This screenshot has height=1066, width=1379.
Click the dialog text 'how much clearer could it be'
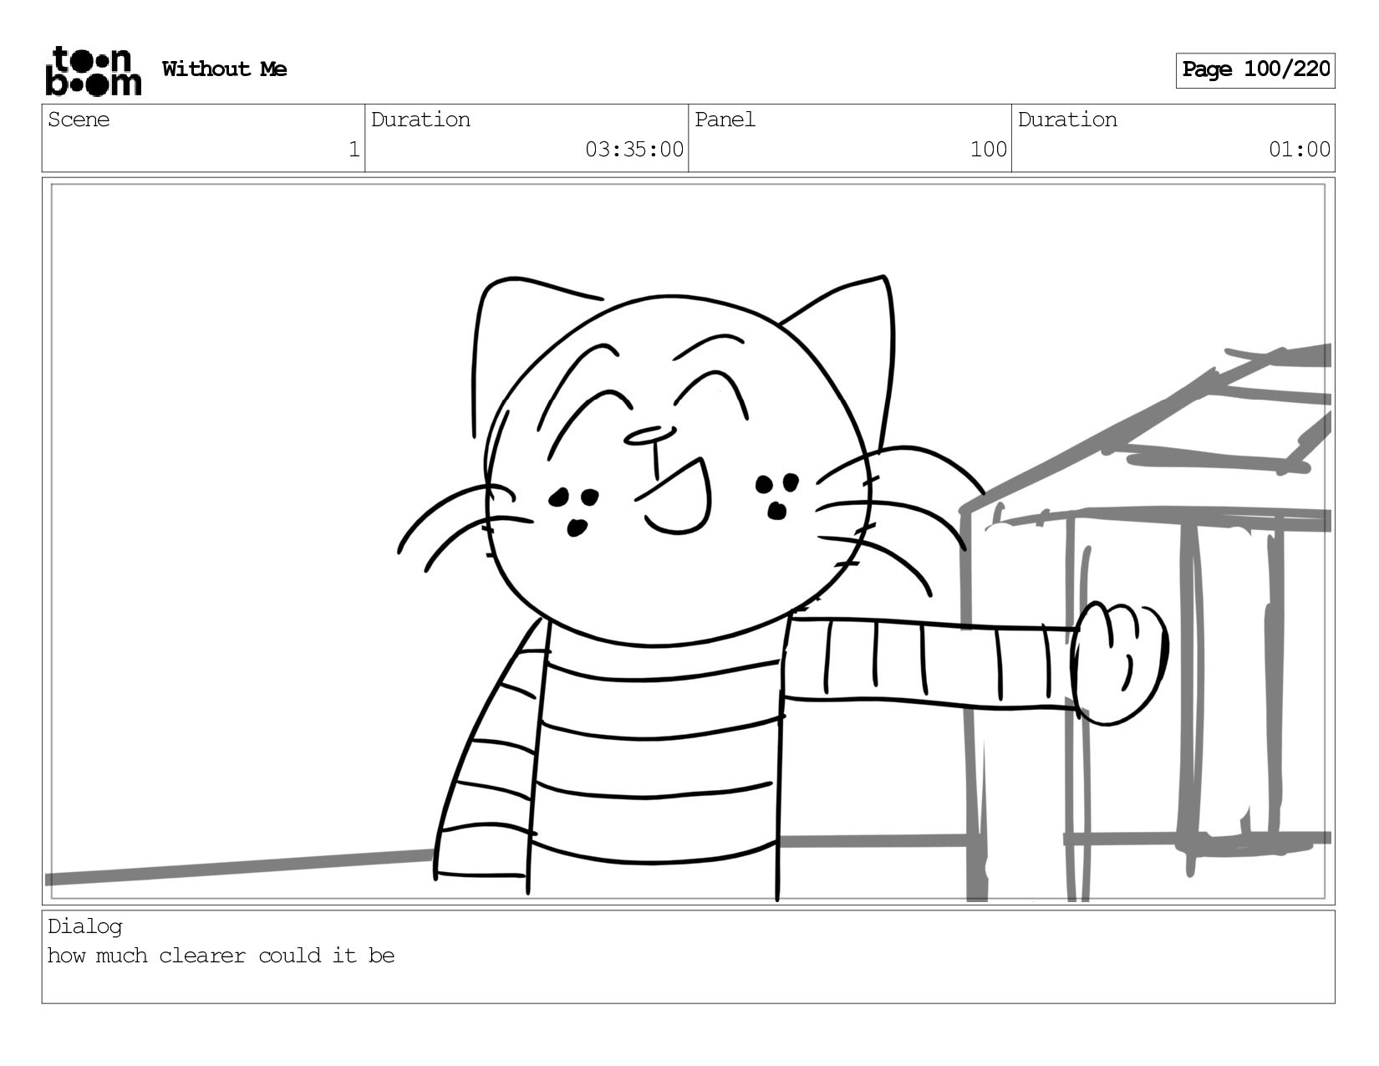point(221,956)
